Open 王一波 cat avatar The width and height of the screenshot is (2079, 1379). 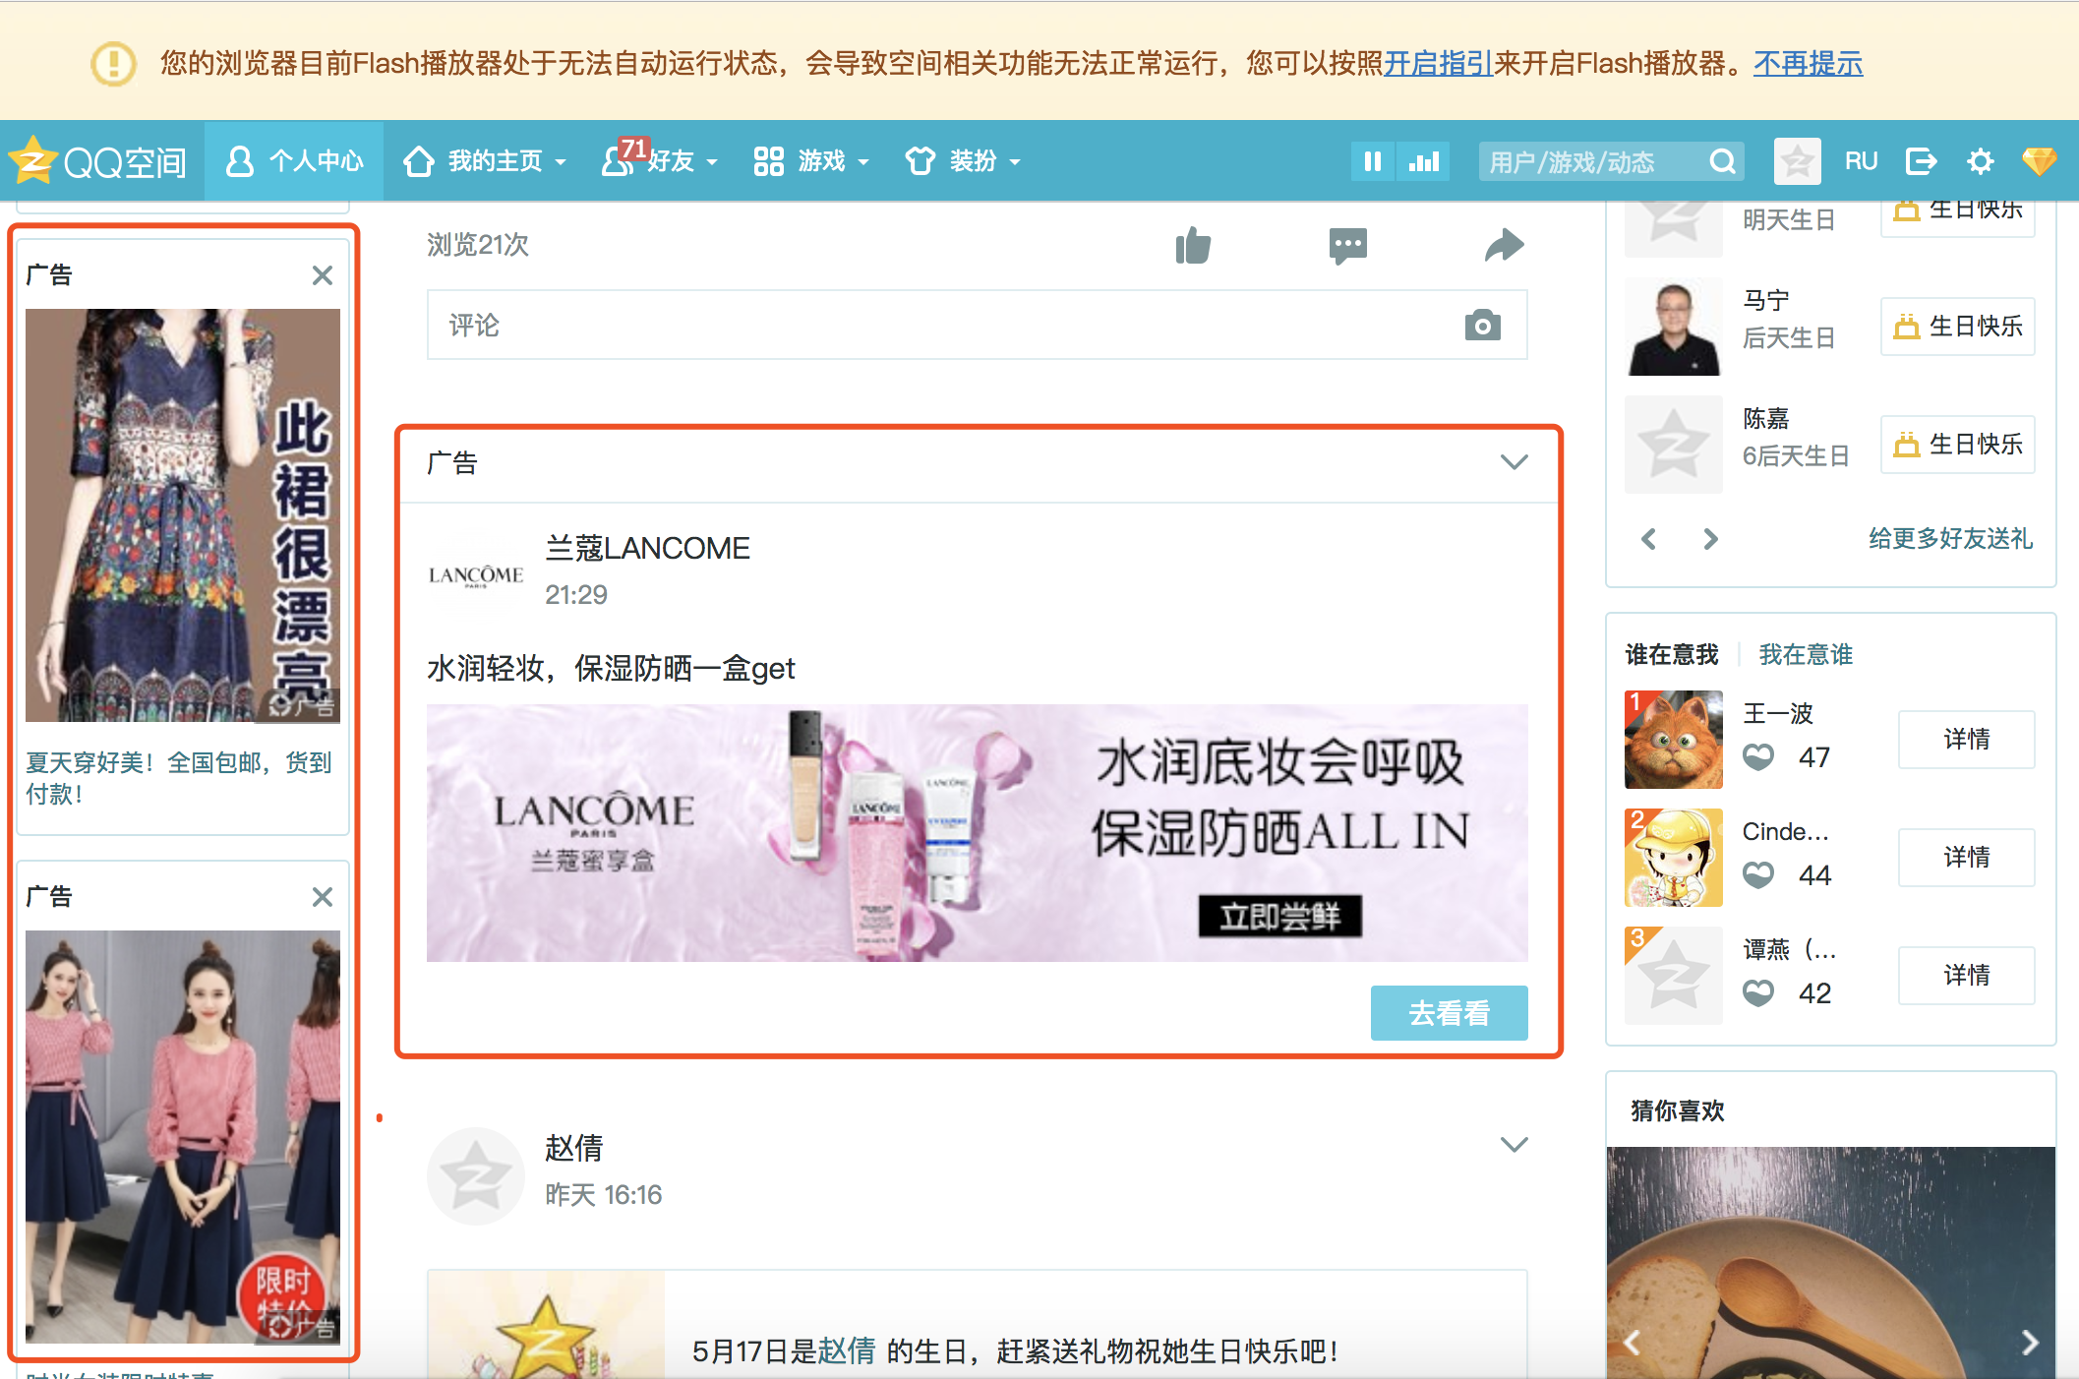(1674, 740)
